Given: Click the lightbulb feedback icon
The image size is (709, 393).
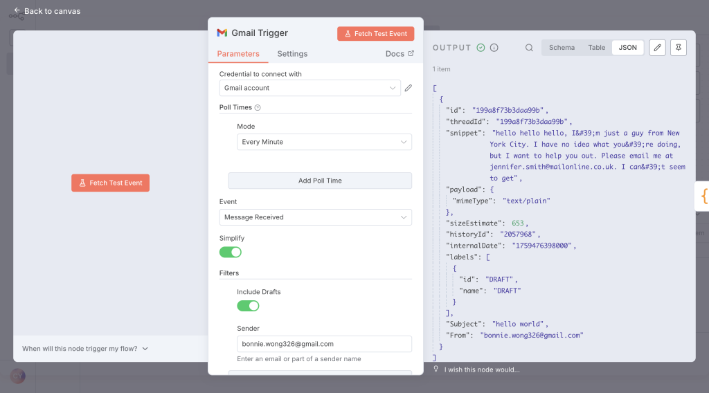Looking at the screenshot, I should [436, 369].
